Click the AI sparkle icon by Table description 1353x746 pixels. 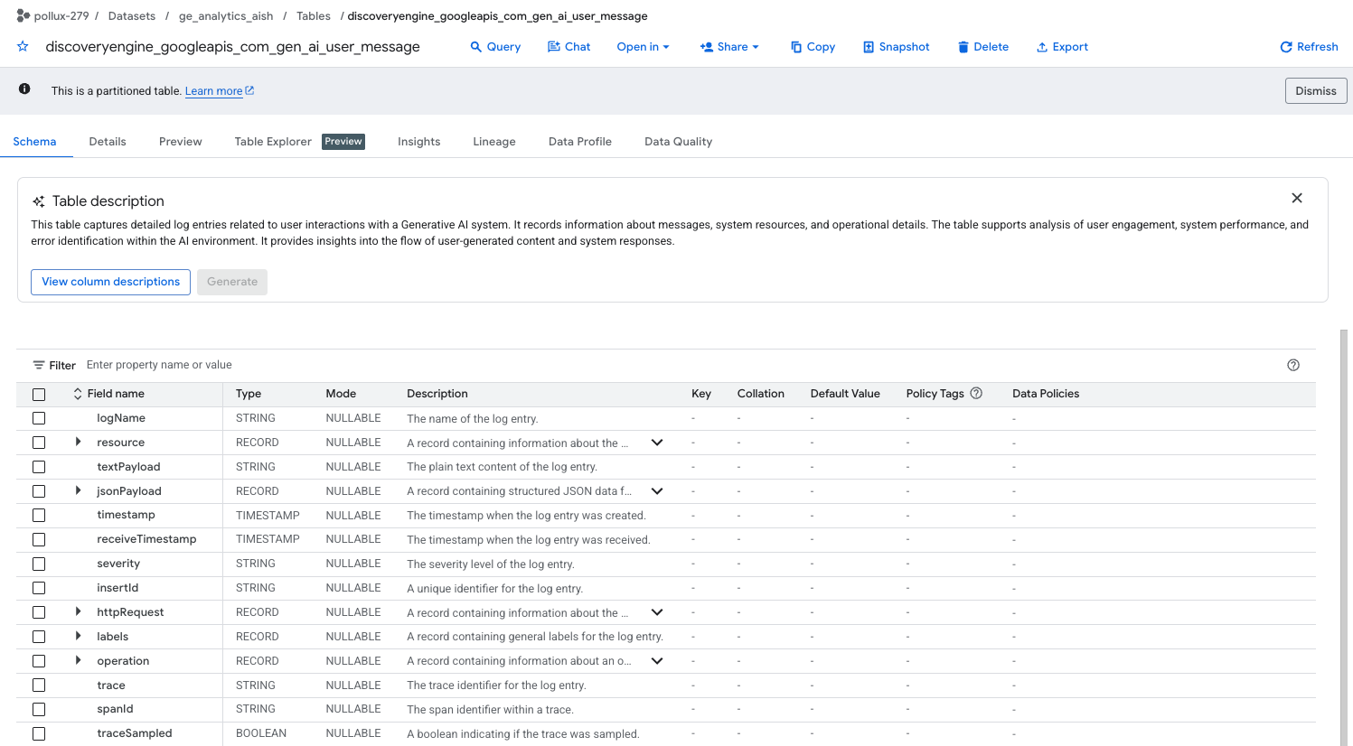[x=39, y=201]
